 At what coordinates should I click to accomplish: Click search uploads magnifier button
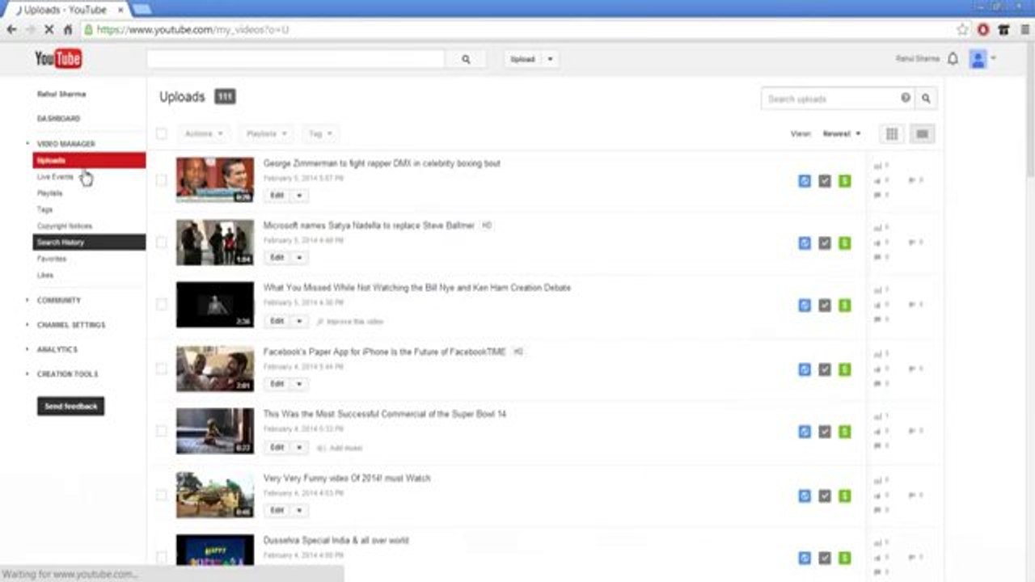click(x=926, y=99)
